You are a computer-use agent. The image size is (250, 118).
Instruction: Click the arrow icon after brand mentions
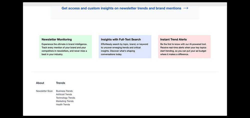click(x=186, y=8)
